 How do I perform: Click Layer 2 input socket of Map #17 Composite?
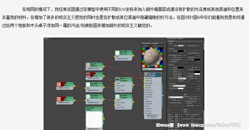tap(115, 88)
